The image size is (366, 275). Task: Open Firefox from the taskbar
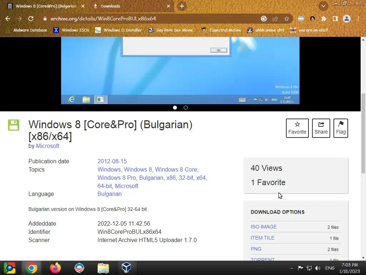(x=55, y=268)
